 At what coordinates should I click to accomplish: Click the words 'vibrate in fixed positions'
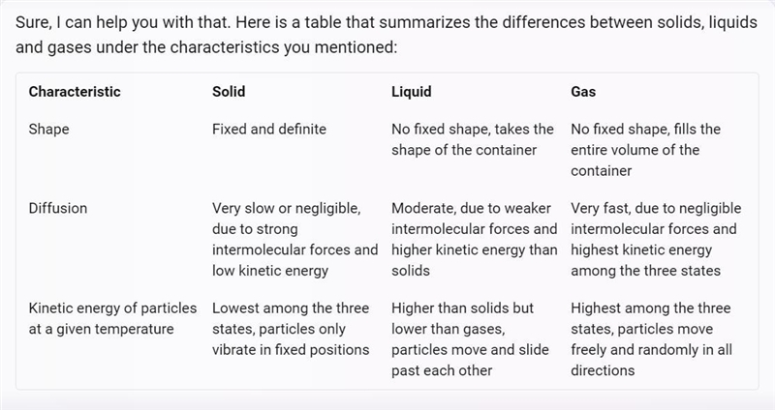[291, 350]
